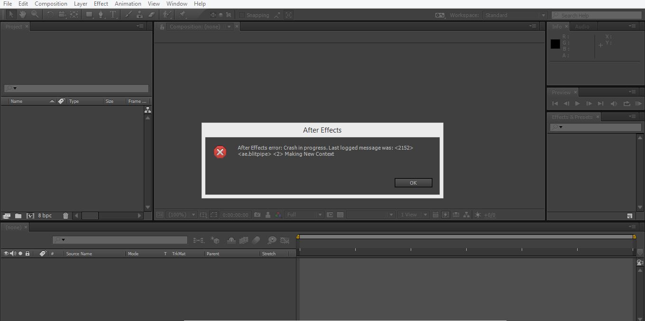Toggle the hide shy layers icon
Image resolution: width=645 pixels, height=321 pixels.
[231, 241]
